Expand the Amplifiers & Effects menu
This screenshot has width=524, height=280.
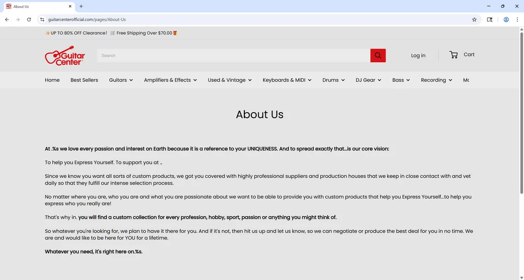click(x=170, y=80)
